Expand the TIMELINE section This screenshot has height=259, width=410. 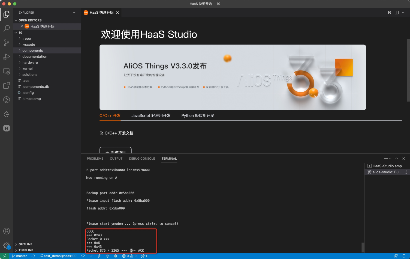tap(47, 250)
